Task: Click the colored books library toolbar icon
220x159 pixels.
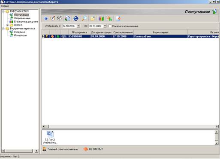Action: pyautogui.click(x=101, y=18)
